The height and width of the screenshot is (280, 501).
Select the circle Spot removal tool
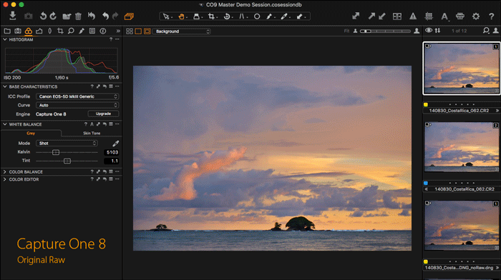[x=257, y=16]
